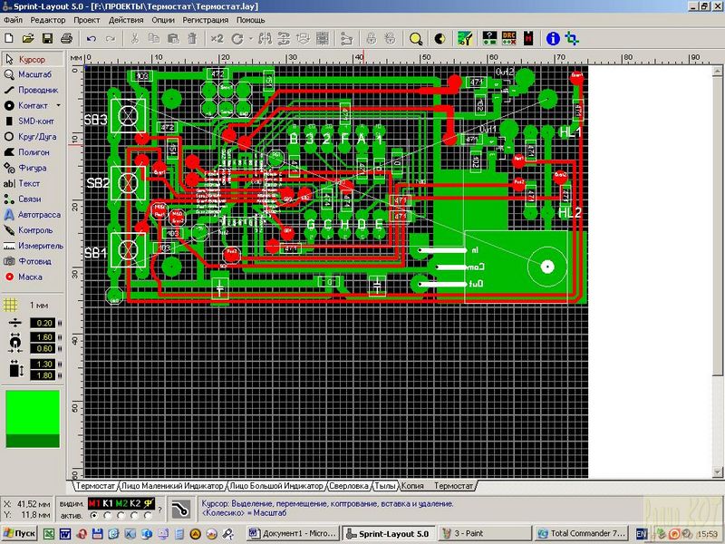This screenshot has height=544, width=725.
Task: Open the rotate angle dropdown arrow
Action: click(251, 39)
